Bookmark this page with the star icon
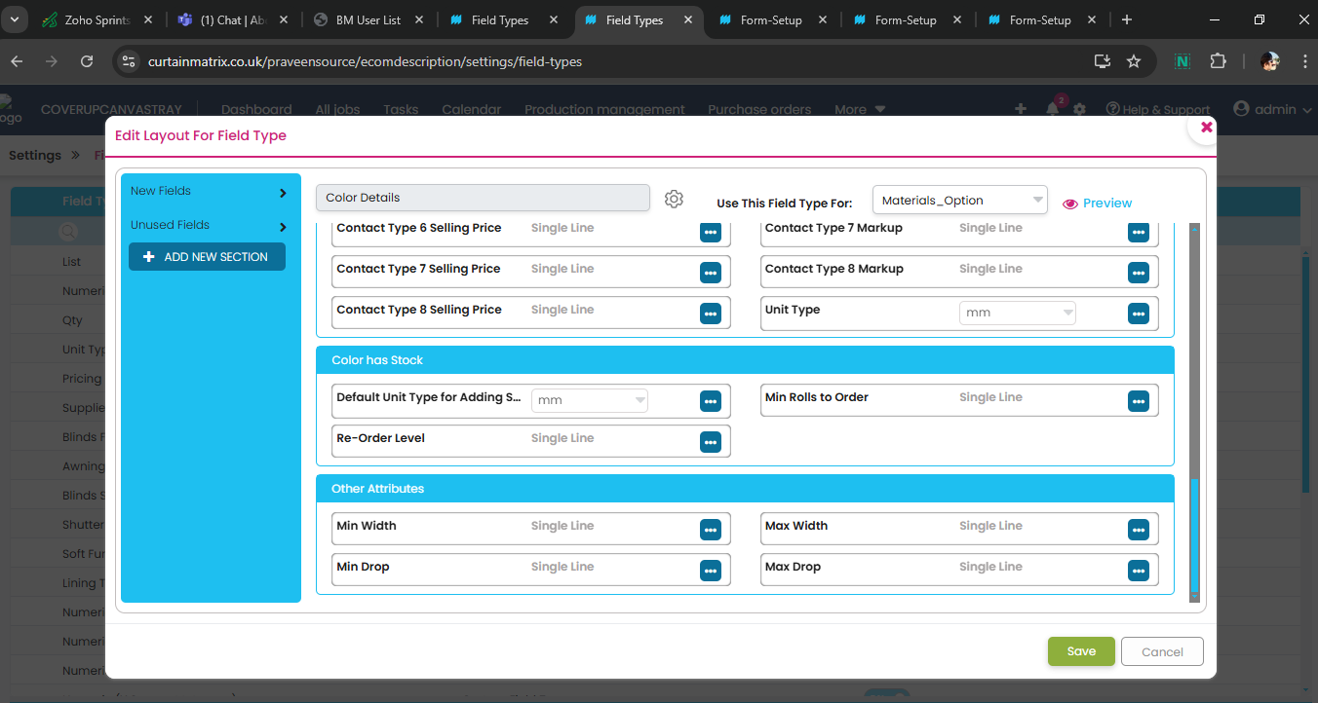Viewport: 1318px width, 703px height. pos(1134,61)
